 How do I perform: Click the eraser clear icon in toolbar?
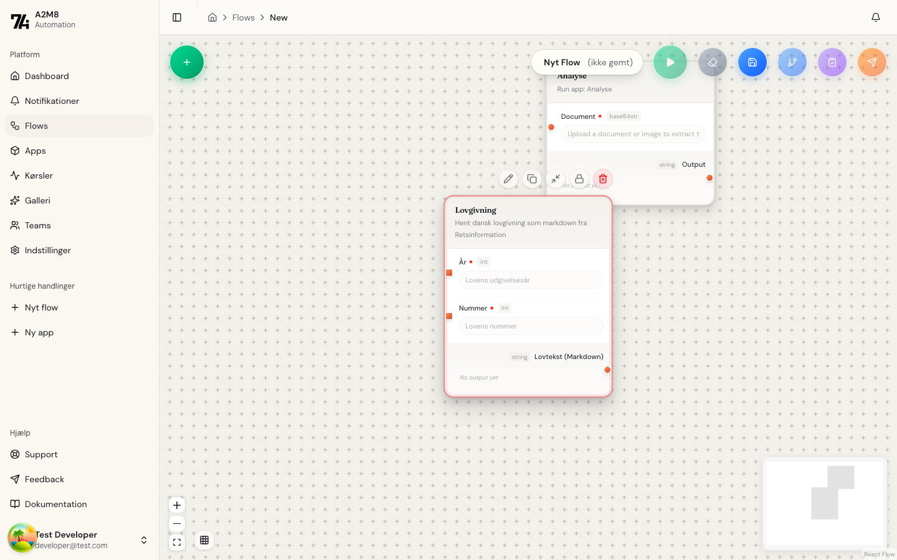[713, 62]
